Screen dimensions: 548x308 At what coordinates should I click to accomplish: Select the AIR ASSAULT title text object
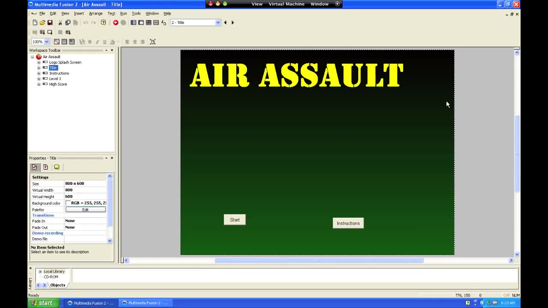pos(296,75)
